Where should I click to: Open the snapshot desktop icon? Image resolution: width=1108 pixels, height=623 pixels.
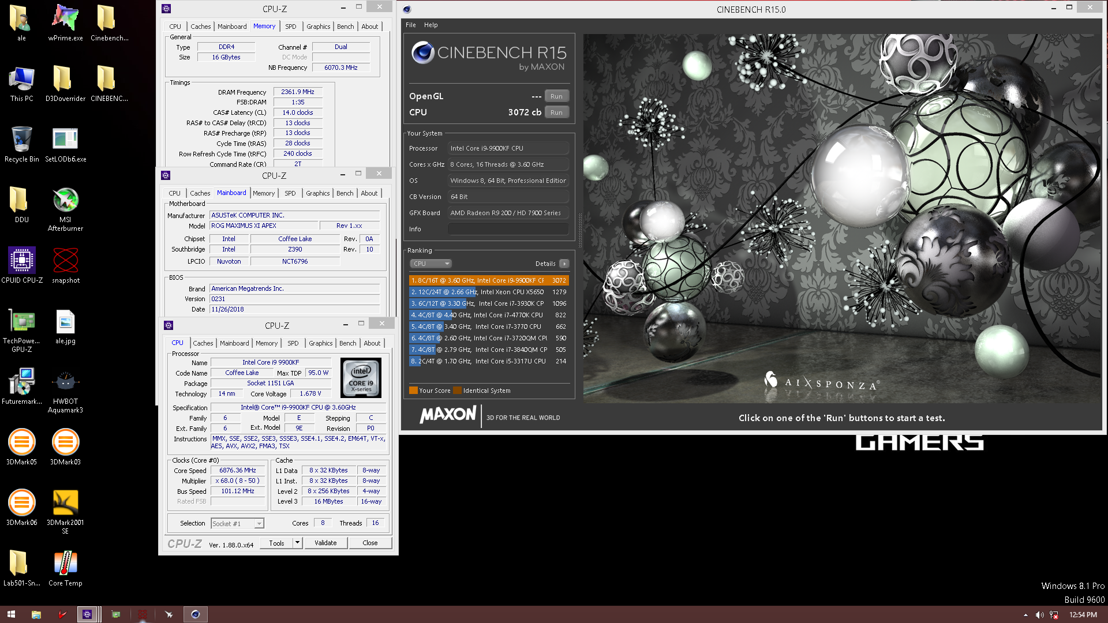(x=65, y=265)
